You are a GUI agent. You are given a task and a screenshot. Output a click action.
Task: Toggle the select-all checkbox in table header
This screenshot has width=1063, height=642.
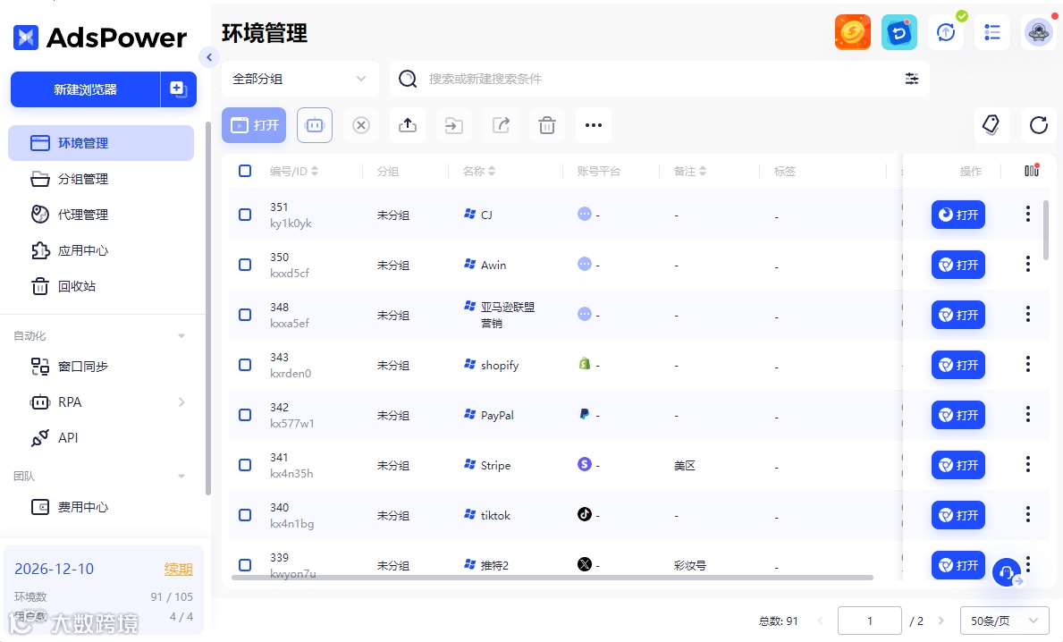[245, 171]
